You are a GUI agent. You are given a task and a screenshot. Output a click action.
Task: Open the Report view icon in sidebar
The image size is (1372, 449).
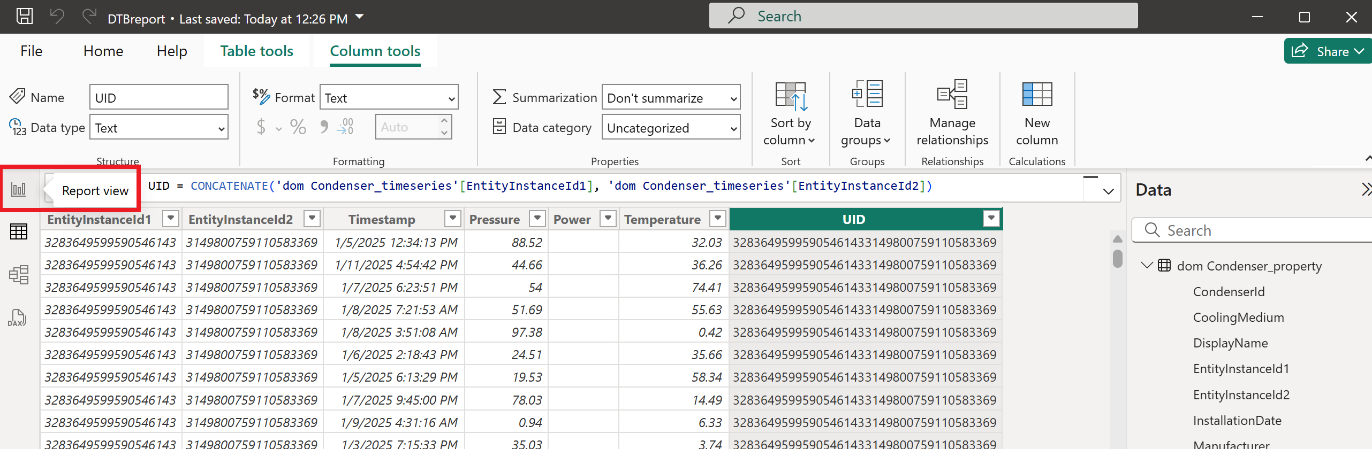tap(19, 189)
